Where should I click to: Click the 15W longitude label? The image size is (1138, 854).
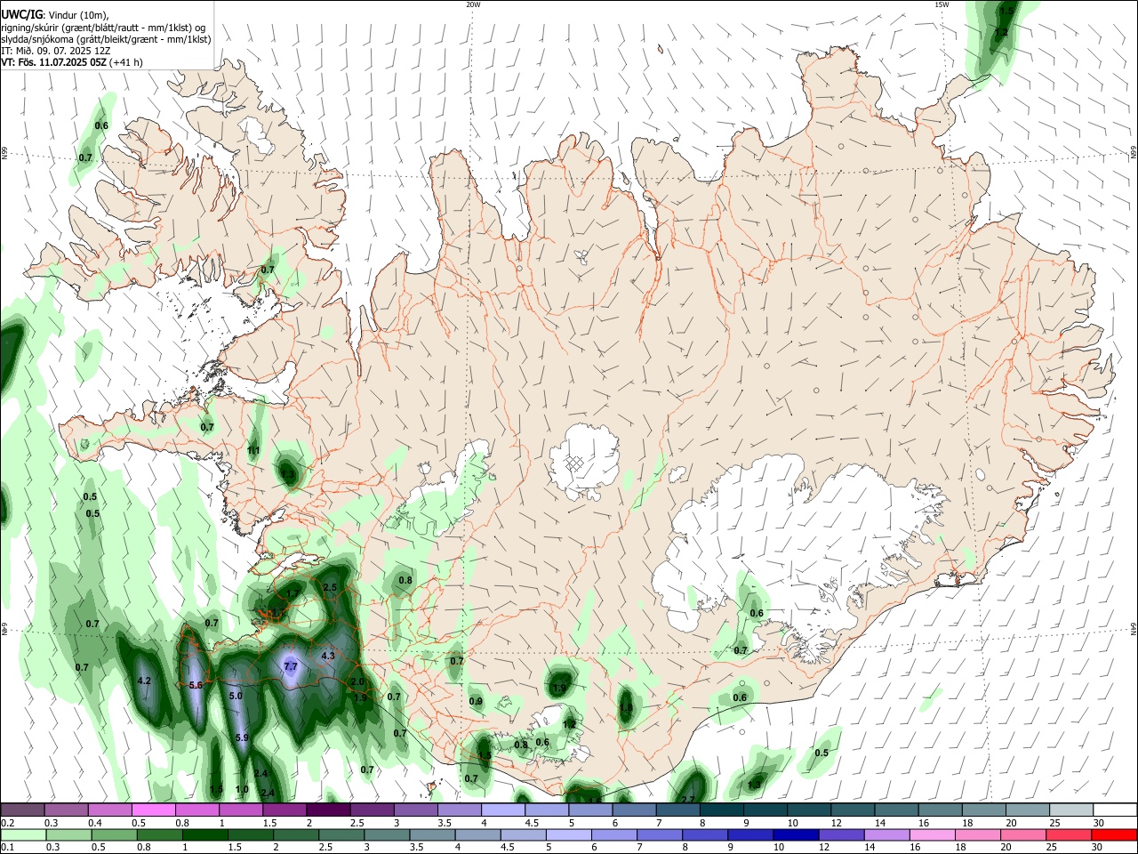pos(941,4)
